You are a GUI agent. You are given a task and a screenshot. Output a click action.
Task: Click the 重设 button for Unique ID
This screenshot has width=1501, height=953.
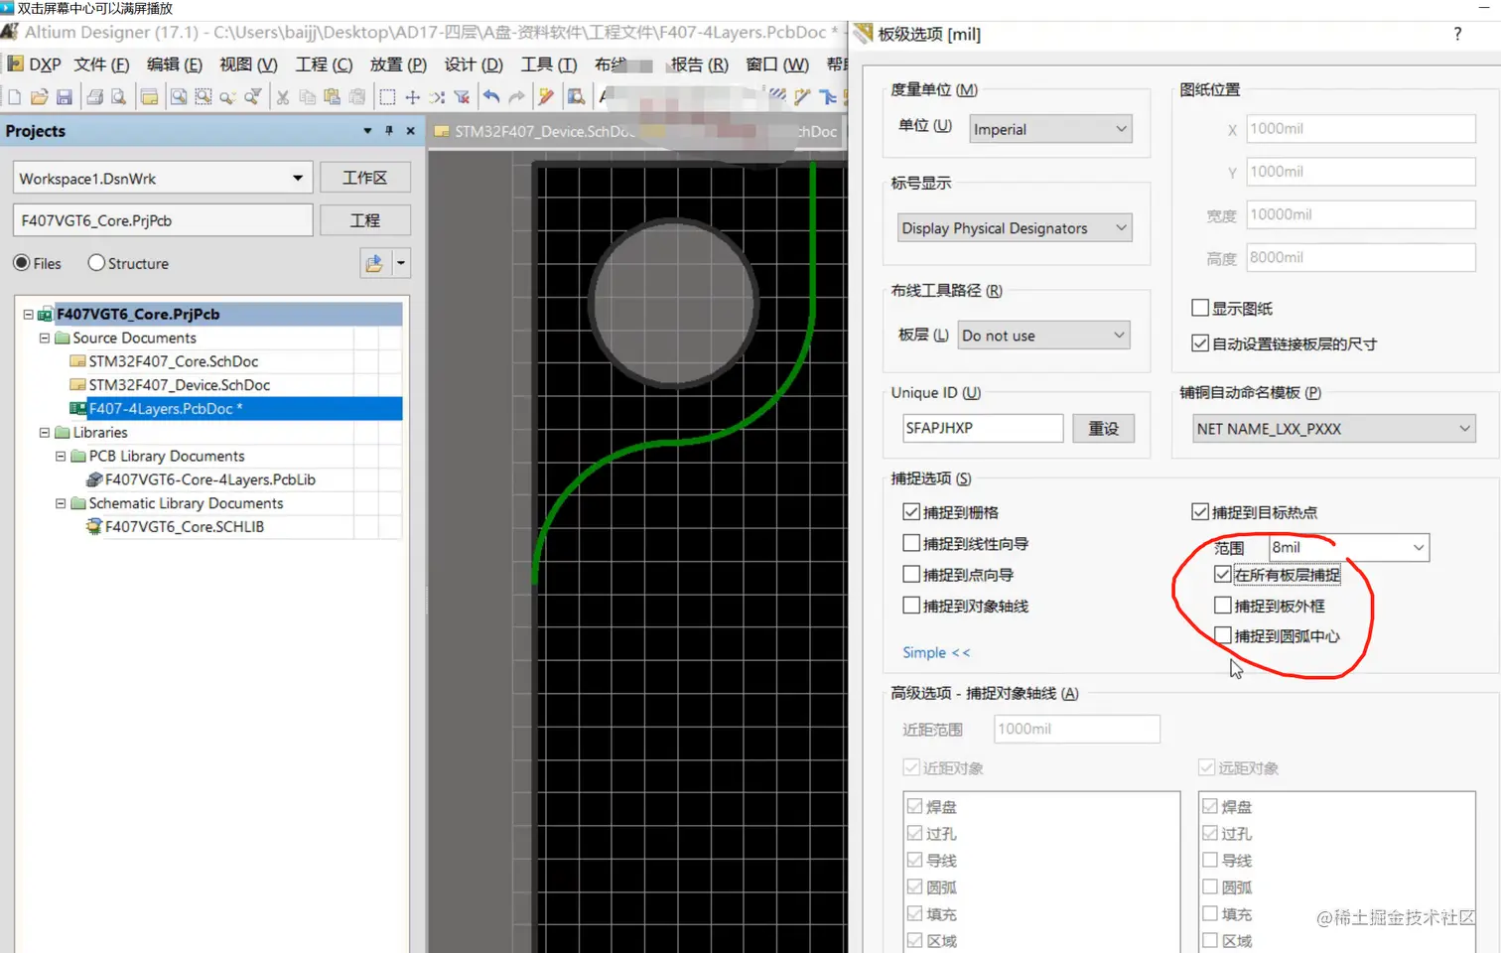tap(1103, 429)
